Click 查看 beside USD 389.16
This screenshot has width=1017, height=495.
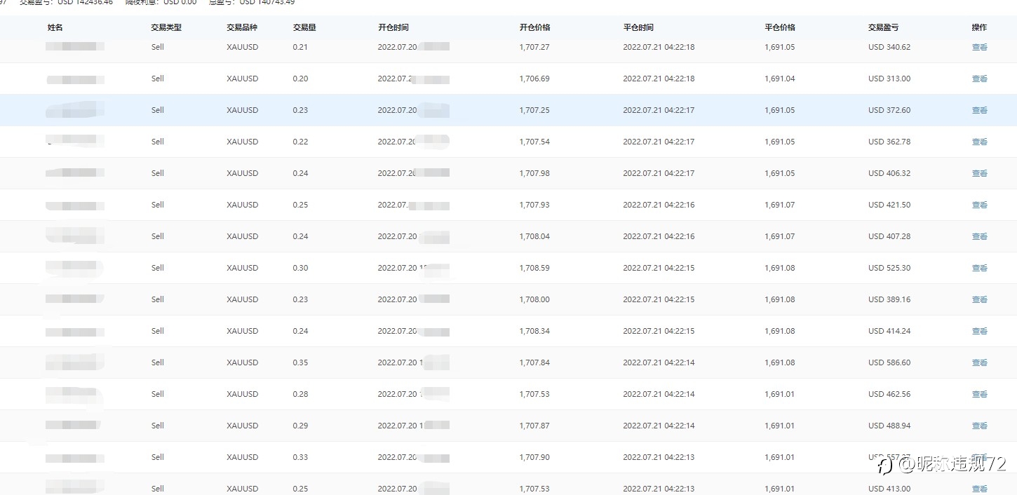[x=979, y=299]
